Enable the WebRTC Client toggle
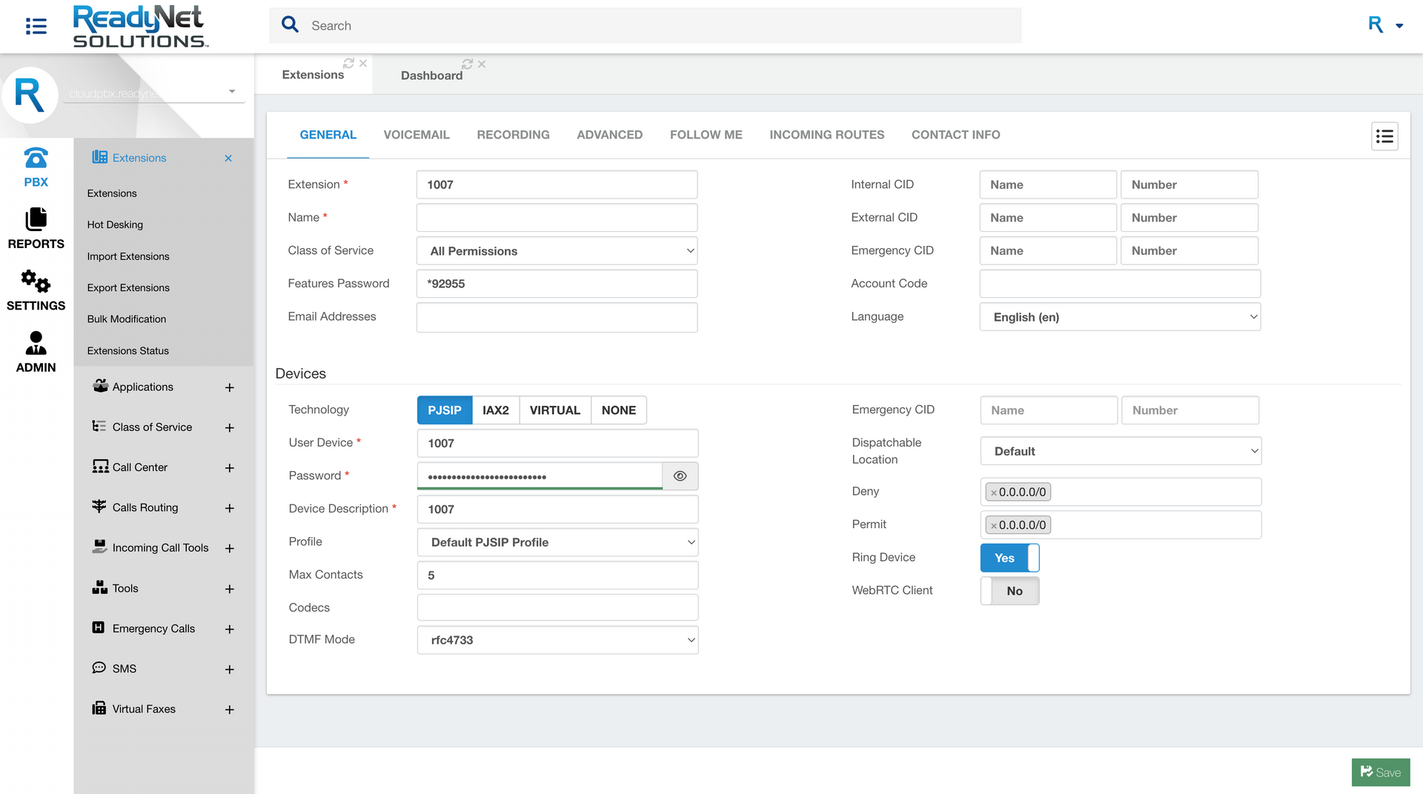Image resolution: width=1423 pixels, height=794 pixels. tap(1009, 590)
